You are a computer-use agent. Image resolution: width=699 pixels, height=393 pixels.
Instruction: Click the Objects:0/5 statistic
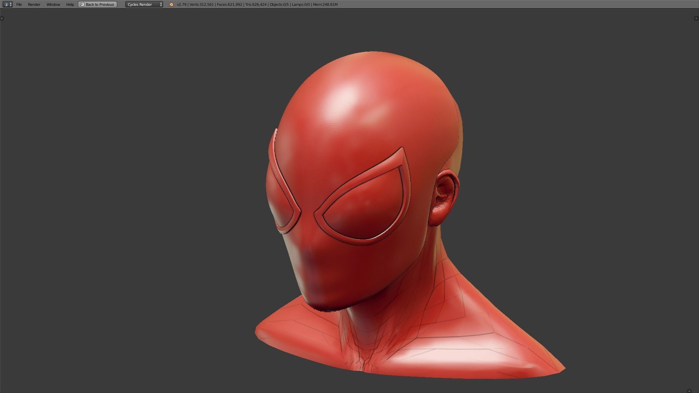(x=279, y=4)
